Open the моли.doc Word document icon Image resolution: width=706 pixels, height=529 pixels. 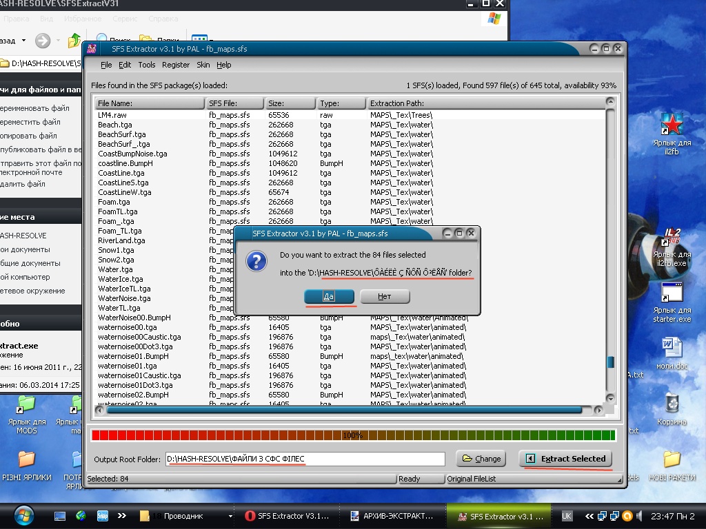click(672, 353)
